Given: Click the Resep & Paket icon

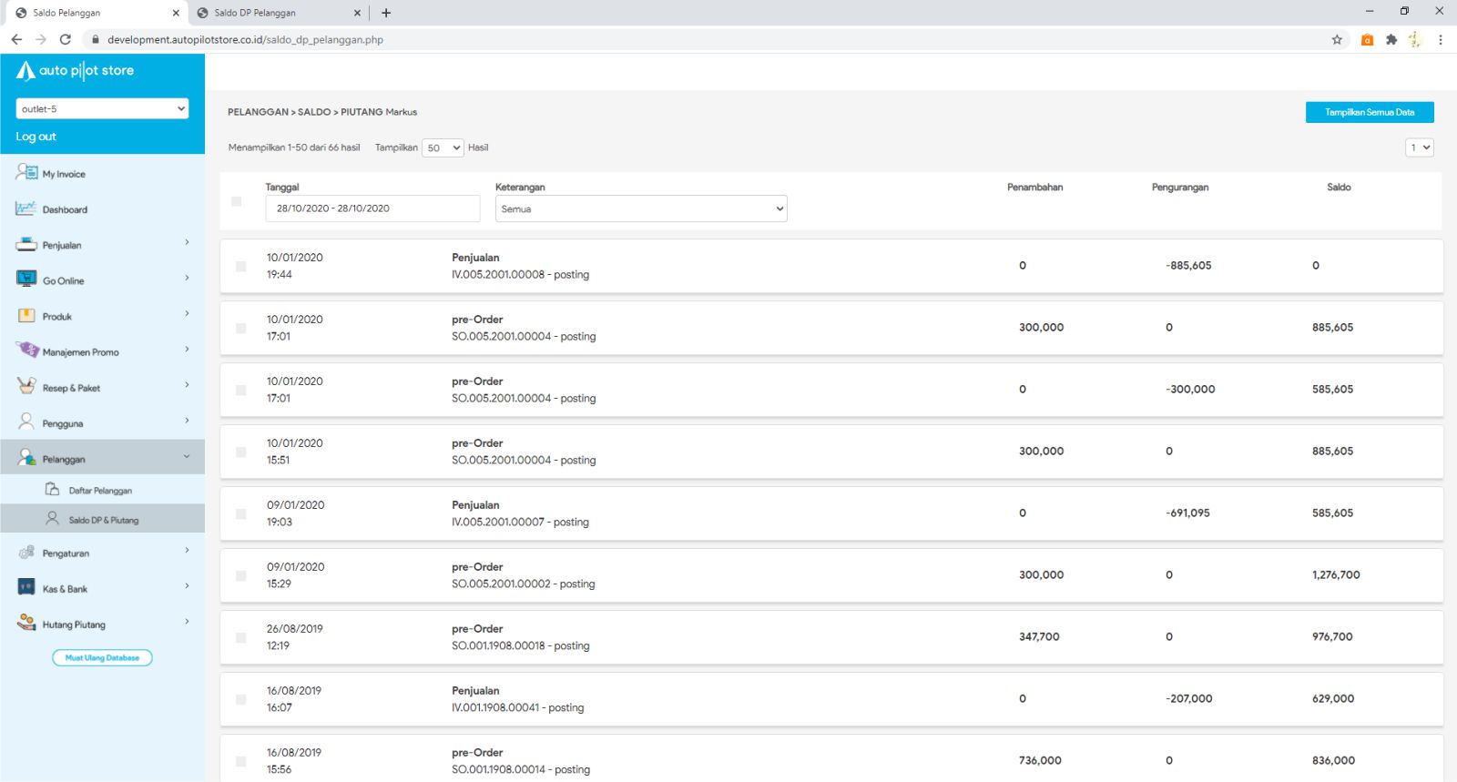Looking at the screenshot, I should point(26,386).
